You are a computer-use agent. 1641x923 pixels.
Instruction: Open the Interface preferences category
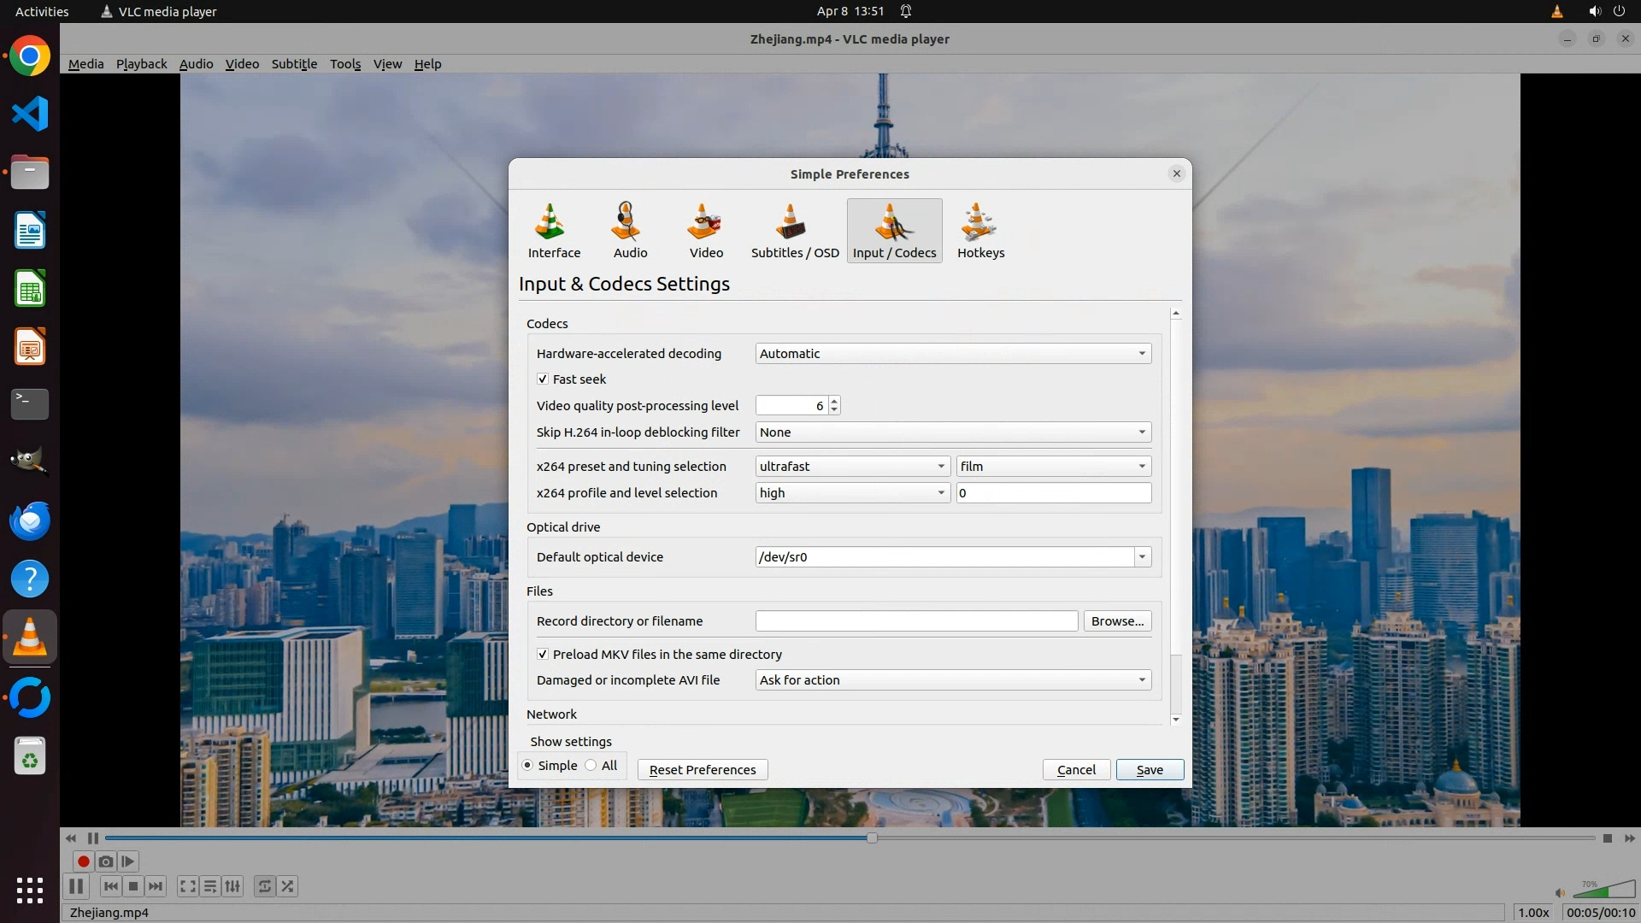(x=554, y=231)
